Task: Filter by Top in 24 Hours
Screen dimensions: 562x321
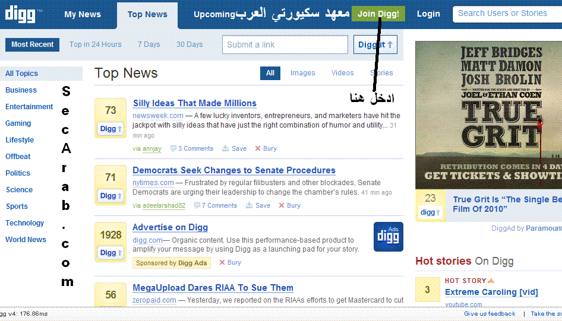Action: click(95, 45)
